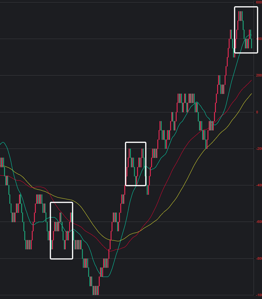Click the -400 price axis label

coord(259,185)
